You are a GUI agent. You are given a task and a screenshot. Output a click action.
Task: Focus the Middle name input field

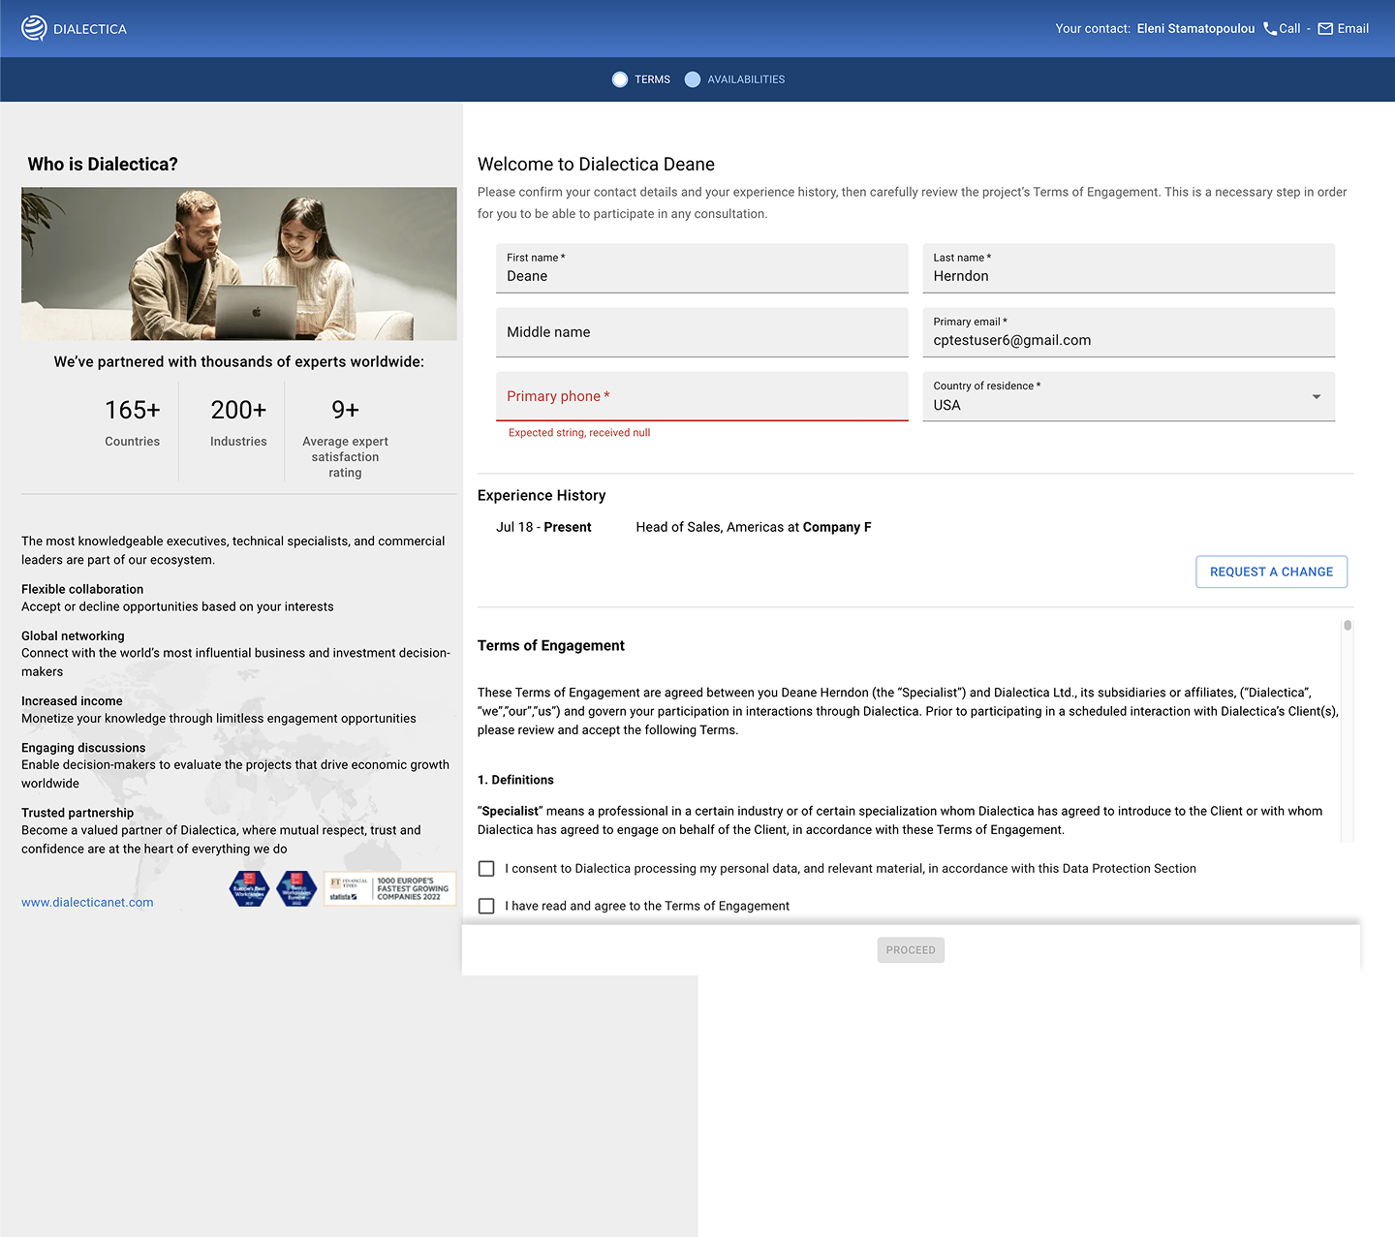coord(702,332)
